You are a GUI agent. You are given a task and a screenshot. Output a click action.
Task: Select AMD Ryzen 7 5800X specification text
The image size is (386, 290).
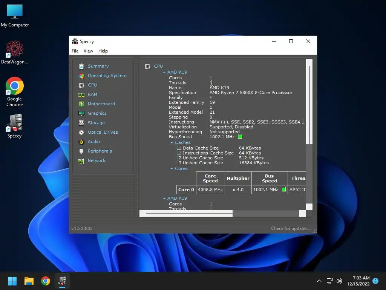coord(251,93)
